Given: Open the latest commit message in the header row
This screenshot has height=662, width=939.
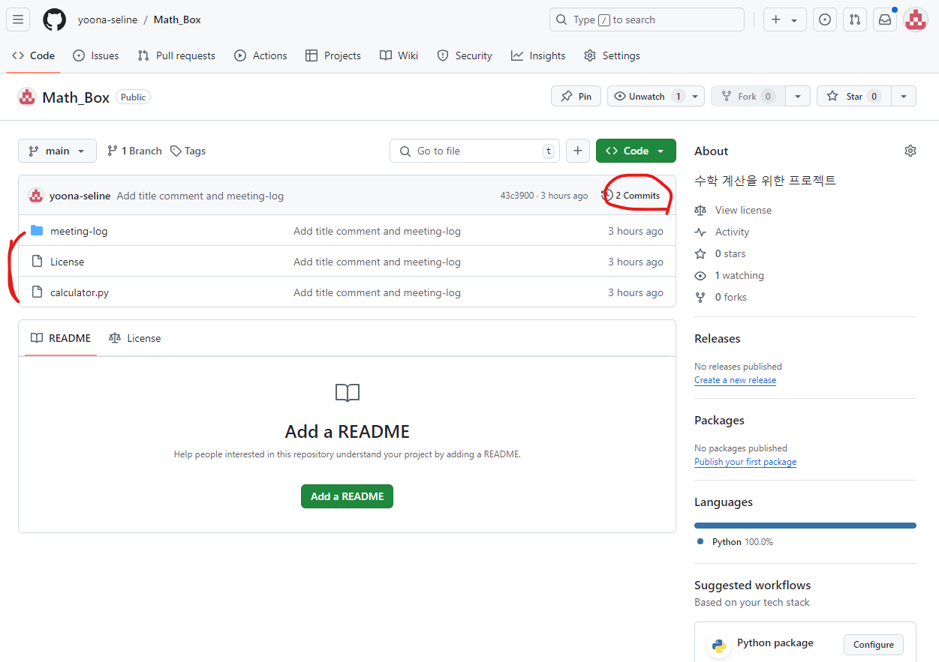Looking at the screenshot, I should click(x=200, y=196).
